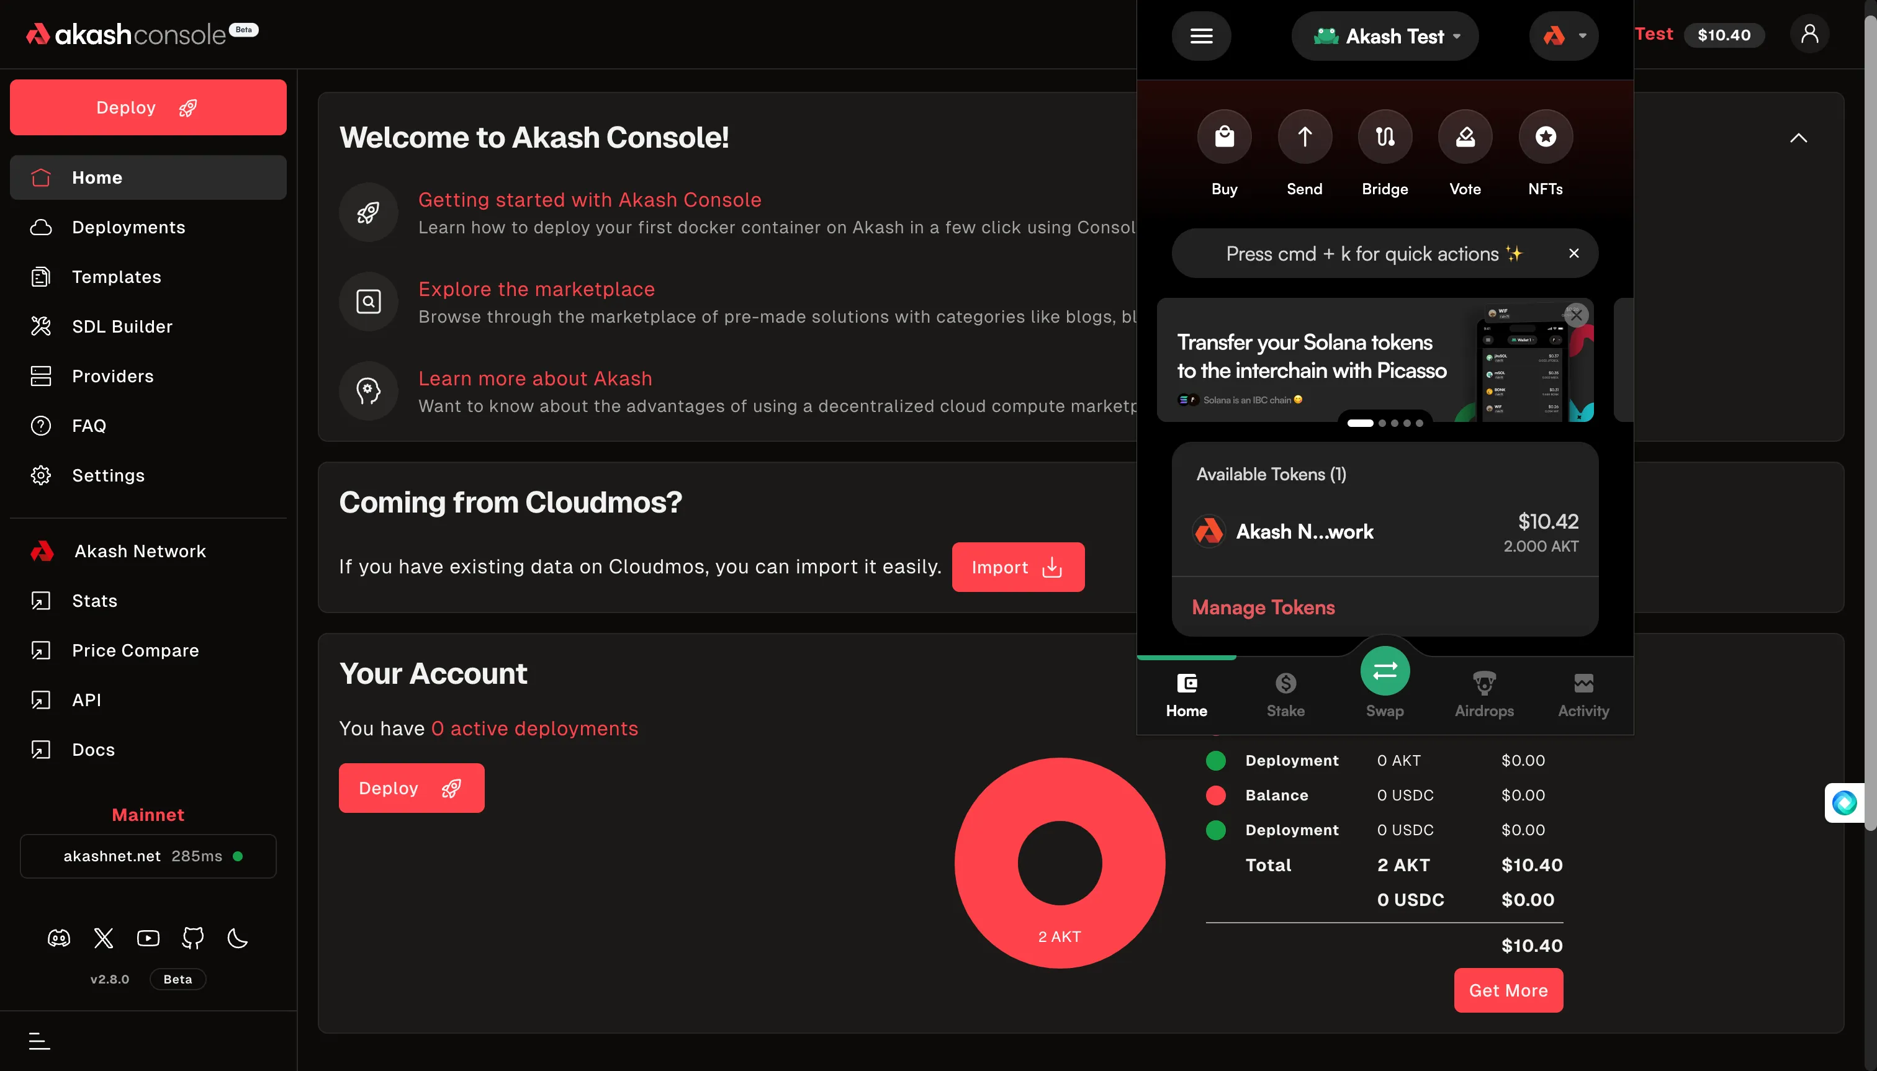Open Templates in the sidebar
This screenshot has width=1877, height=1071.
pyautogui.click(x=116, y=277)
